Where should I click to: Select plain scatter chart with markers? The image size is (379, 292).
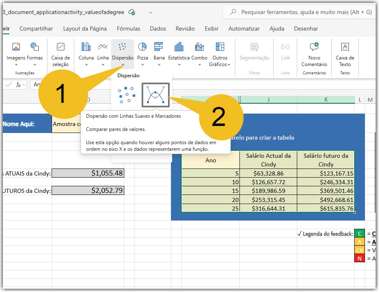click(x=126, y=95)
